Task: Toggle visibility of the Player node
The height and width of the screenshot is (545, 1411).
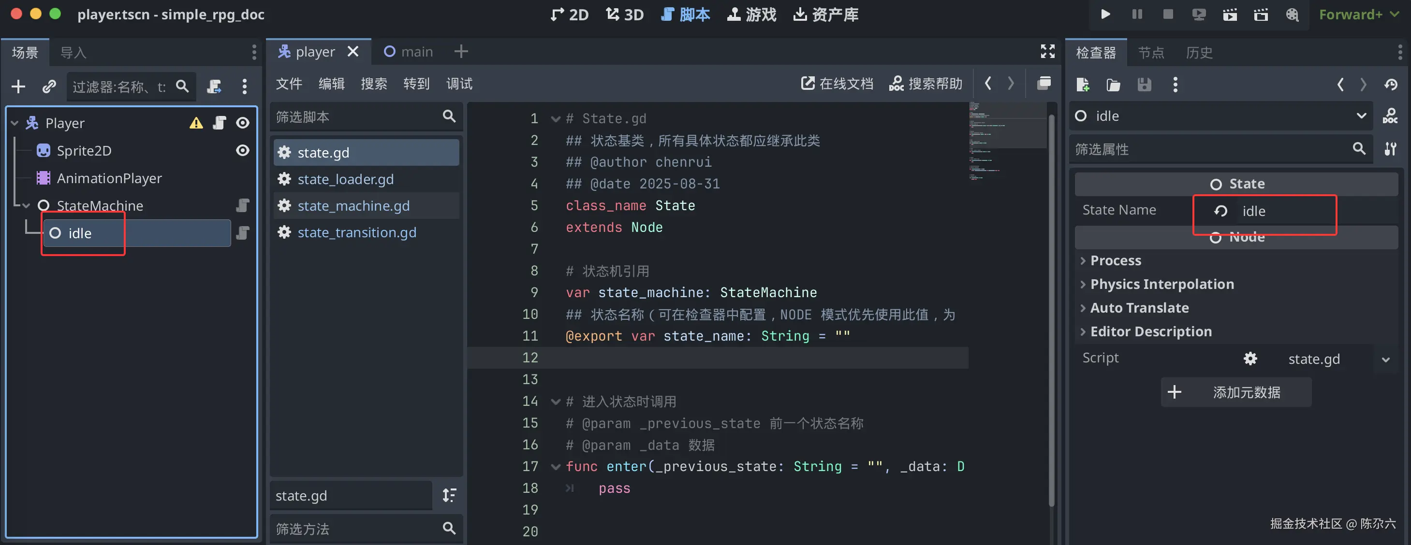Action: [x=243, y=123]
